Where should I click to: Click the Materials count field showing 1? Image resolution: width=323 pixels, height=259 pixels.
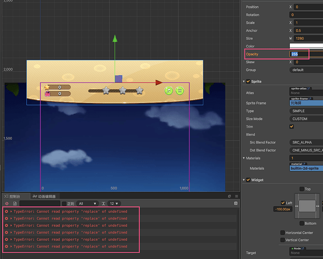tap(306, 158)
